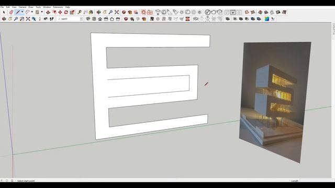Open the Tools menu
Viewport: 335px width, 188px height.
(x=38, y=7)
